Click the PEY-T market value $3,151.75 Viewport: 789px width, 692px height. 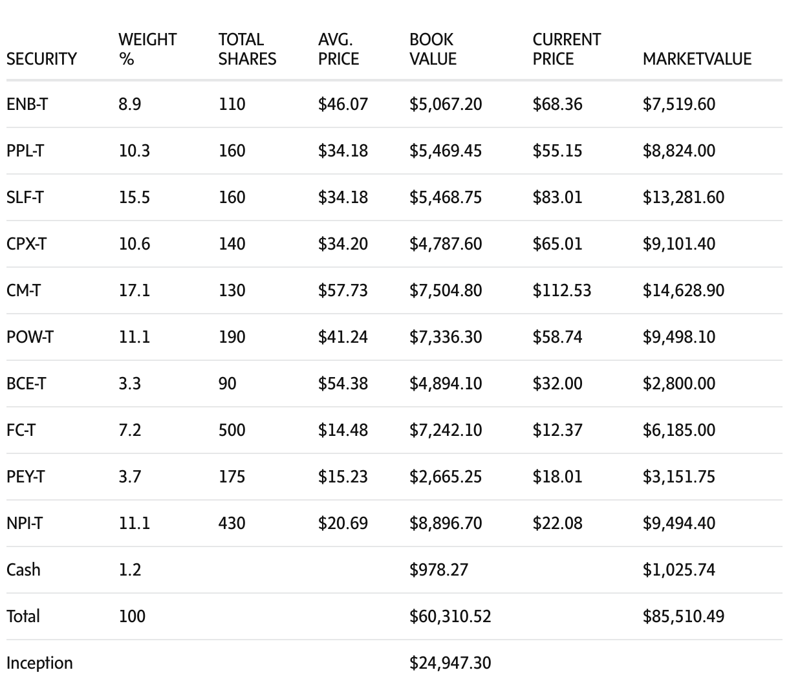pyautogui.click(x=678, y=477)
